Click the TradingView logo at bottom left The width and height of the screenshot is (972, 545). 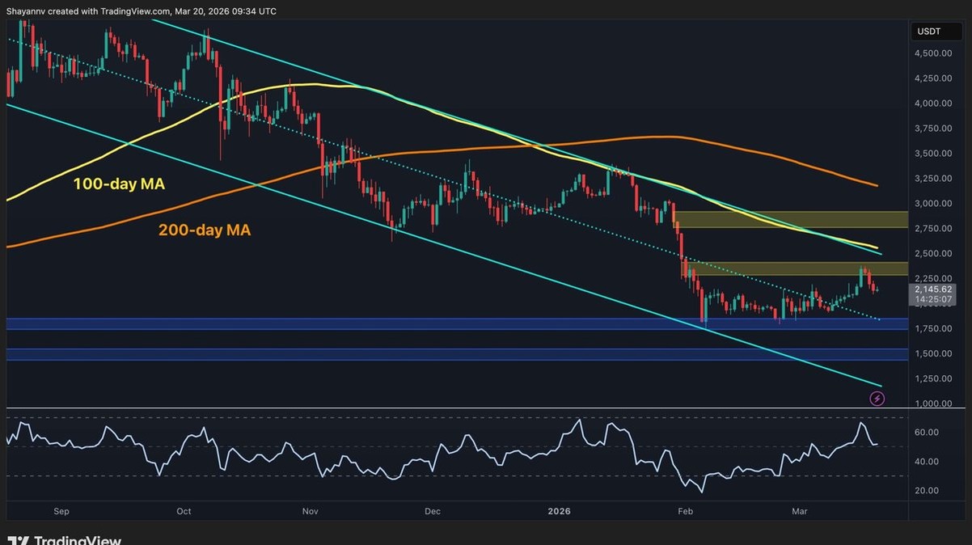click(65, 539)
